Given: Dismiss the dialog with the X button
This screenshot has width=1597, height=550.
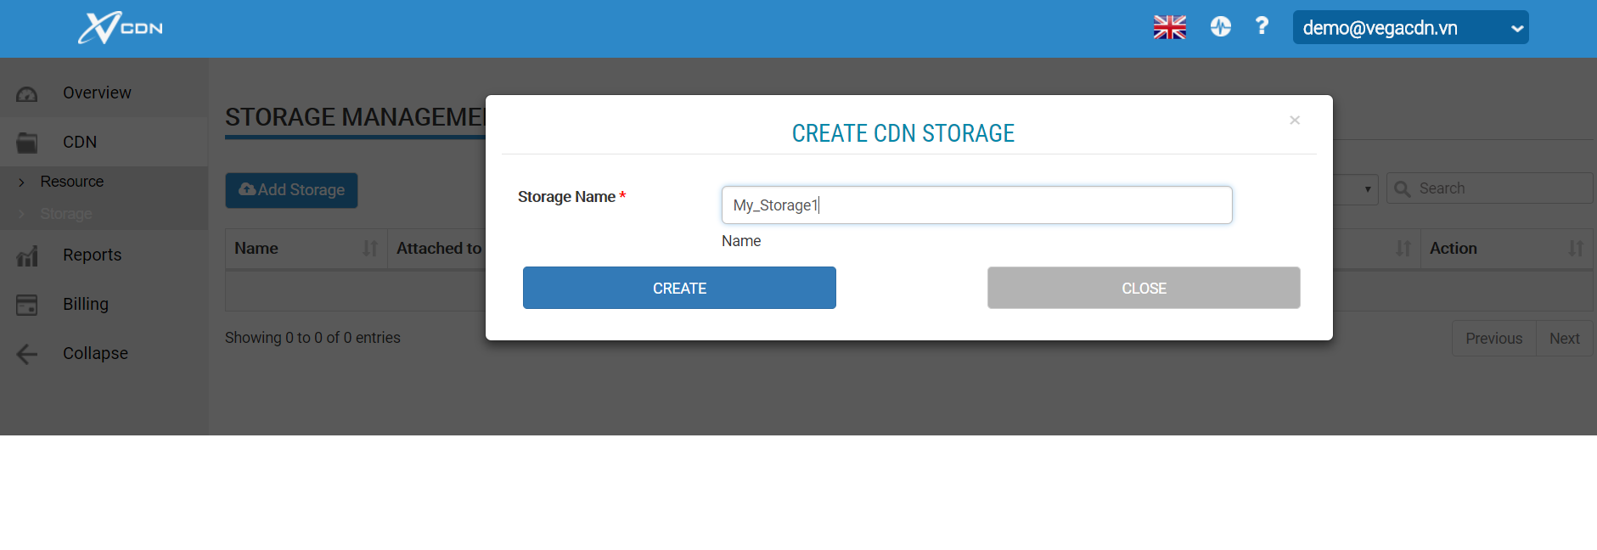Looking at the screenshot, I should coord(1294,121).
